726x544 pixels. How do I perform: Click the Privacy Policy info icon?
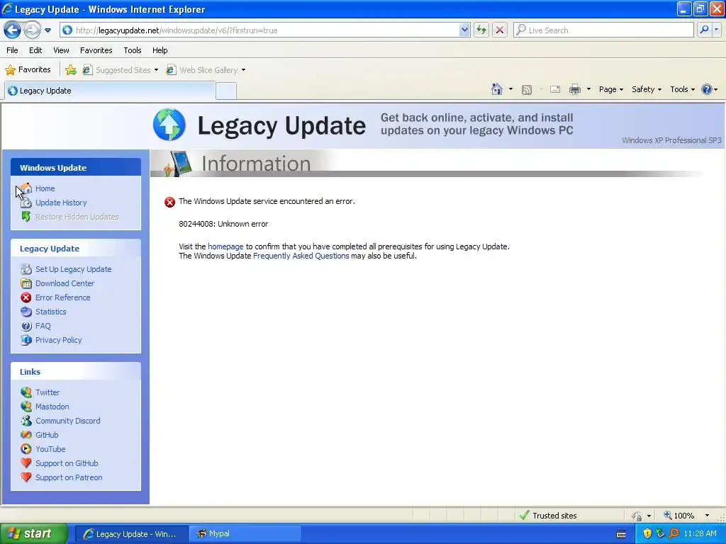click(26, 340)
